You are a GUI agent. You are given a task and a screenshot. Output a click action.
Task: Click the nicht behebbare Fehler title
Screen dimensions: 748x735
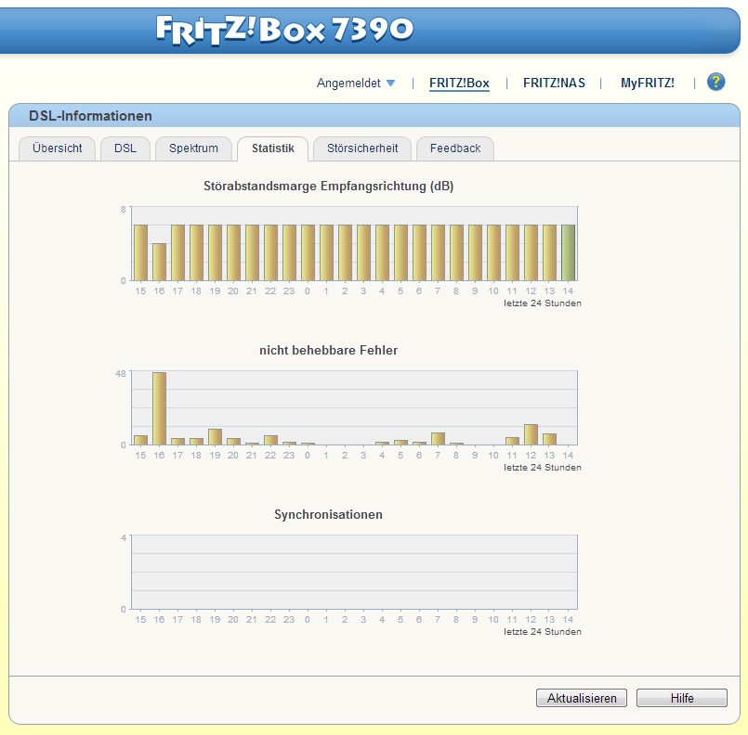(x=328, y=350)
